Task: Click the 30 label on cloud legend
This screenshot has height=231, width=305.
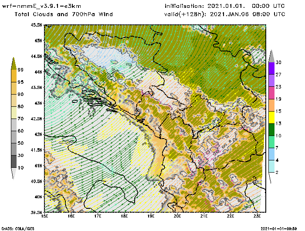Action: tap(20, 155)
